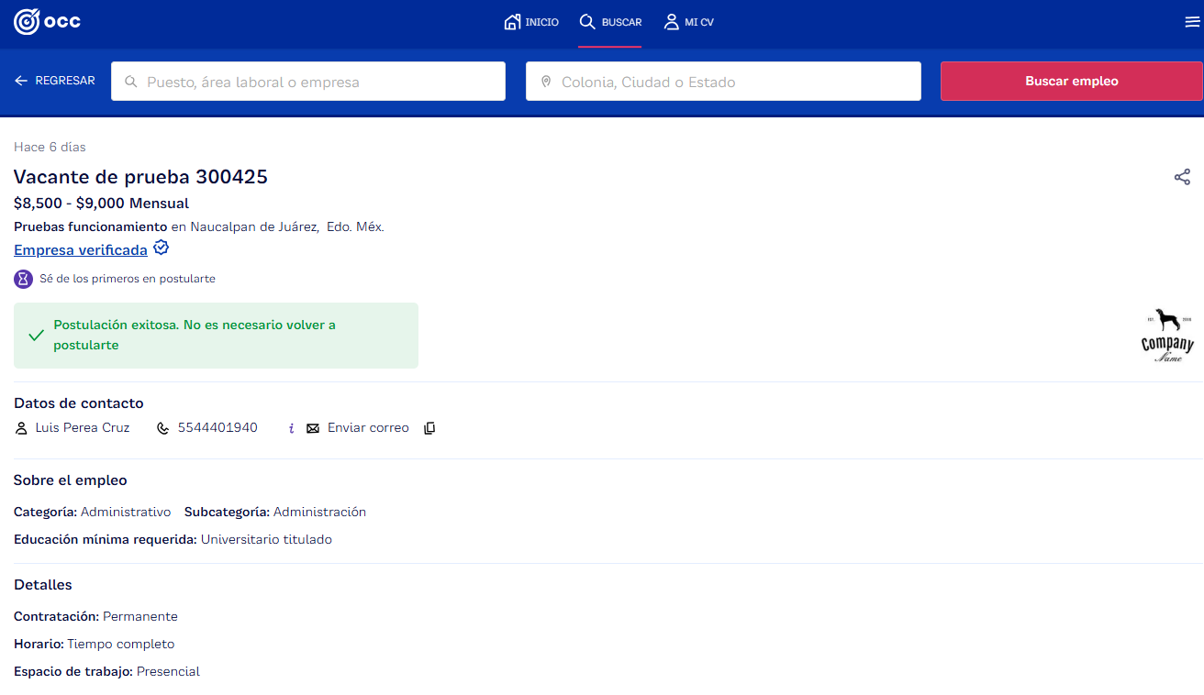Open the Empresa verificada link
Screen dimensions: 1204x695
click(81, 250)
